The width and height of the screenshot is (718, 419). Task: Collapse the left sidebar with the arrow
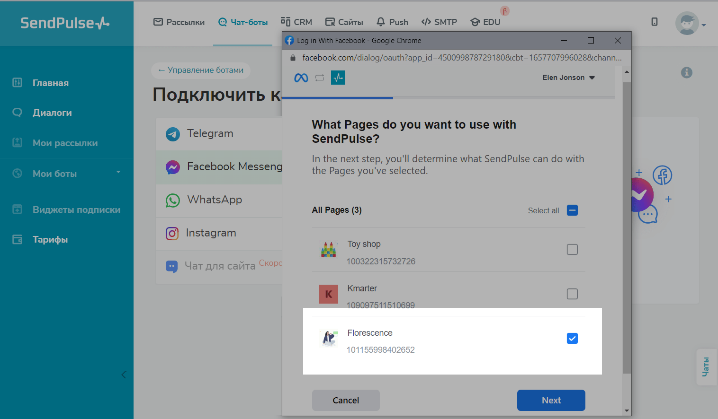[124, 375]
